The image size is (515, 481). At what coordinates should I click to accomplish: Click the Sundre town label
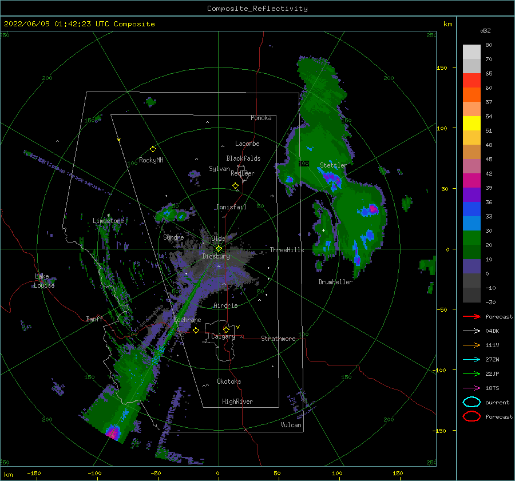(x=173, y=237)
